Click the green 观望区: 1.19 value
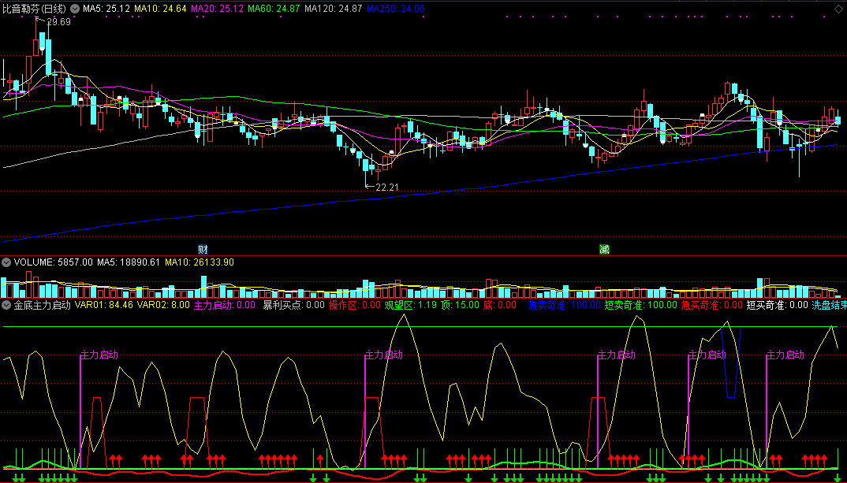847x483 pixels. click(x=410, y=305)
